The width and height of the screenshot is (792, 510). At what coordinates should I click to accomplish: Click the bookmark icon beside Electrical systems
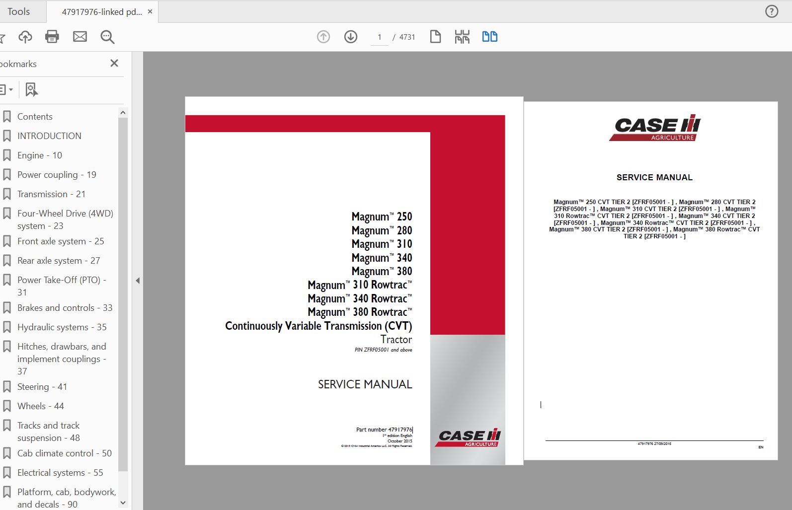point(7,473)
